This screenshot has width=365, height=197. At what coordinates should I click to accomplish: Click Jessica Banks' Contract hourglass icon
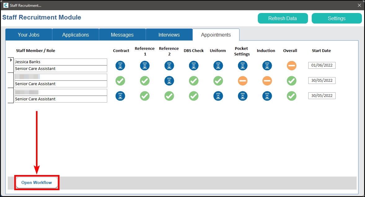[x=120, y=65]
